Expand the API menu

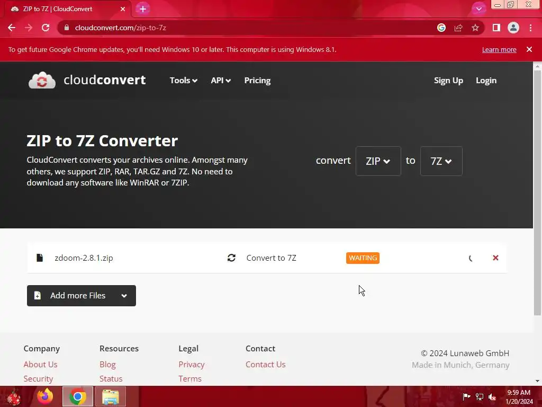221,81
